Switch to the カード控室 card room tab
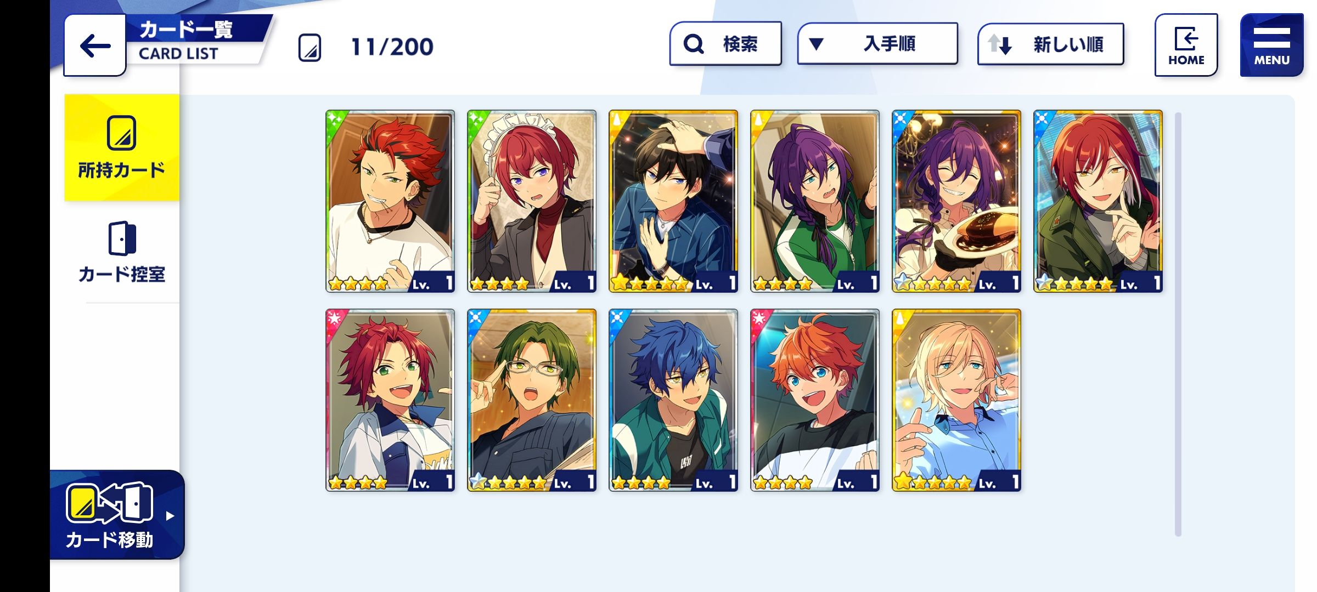 (122, 252)
